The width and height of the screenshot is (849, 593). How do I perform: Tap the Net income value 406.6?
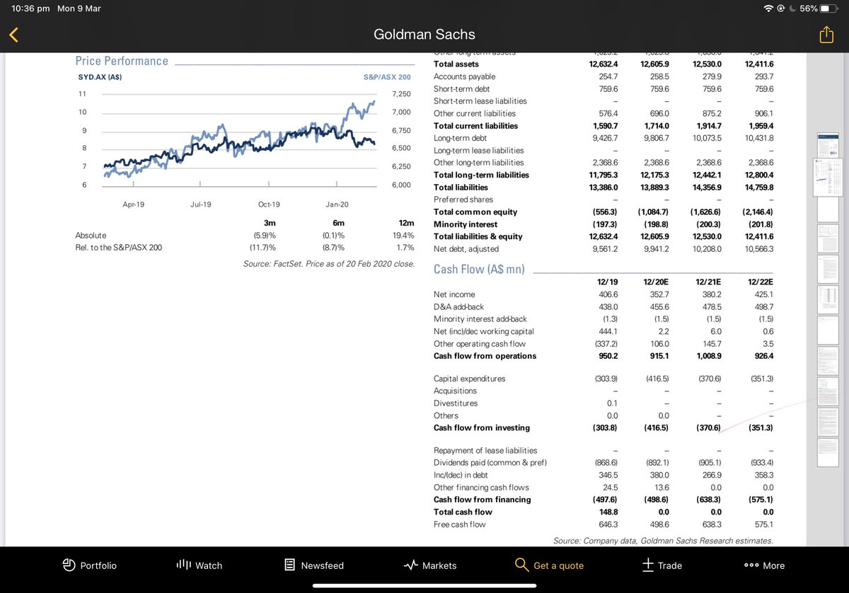[x=608, y=294]
